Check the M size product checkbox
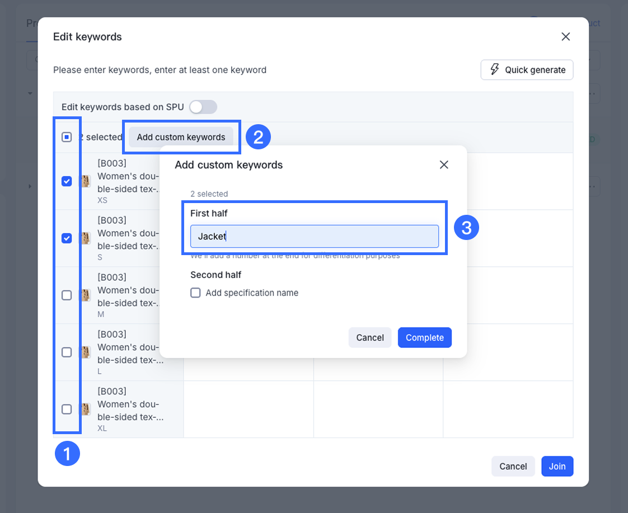The width and height of the screenshot is (628, 513). [67, 295]
